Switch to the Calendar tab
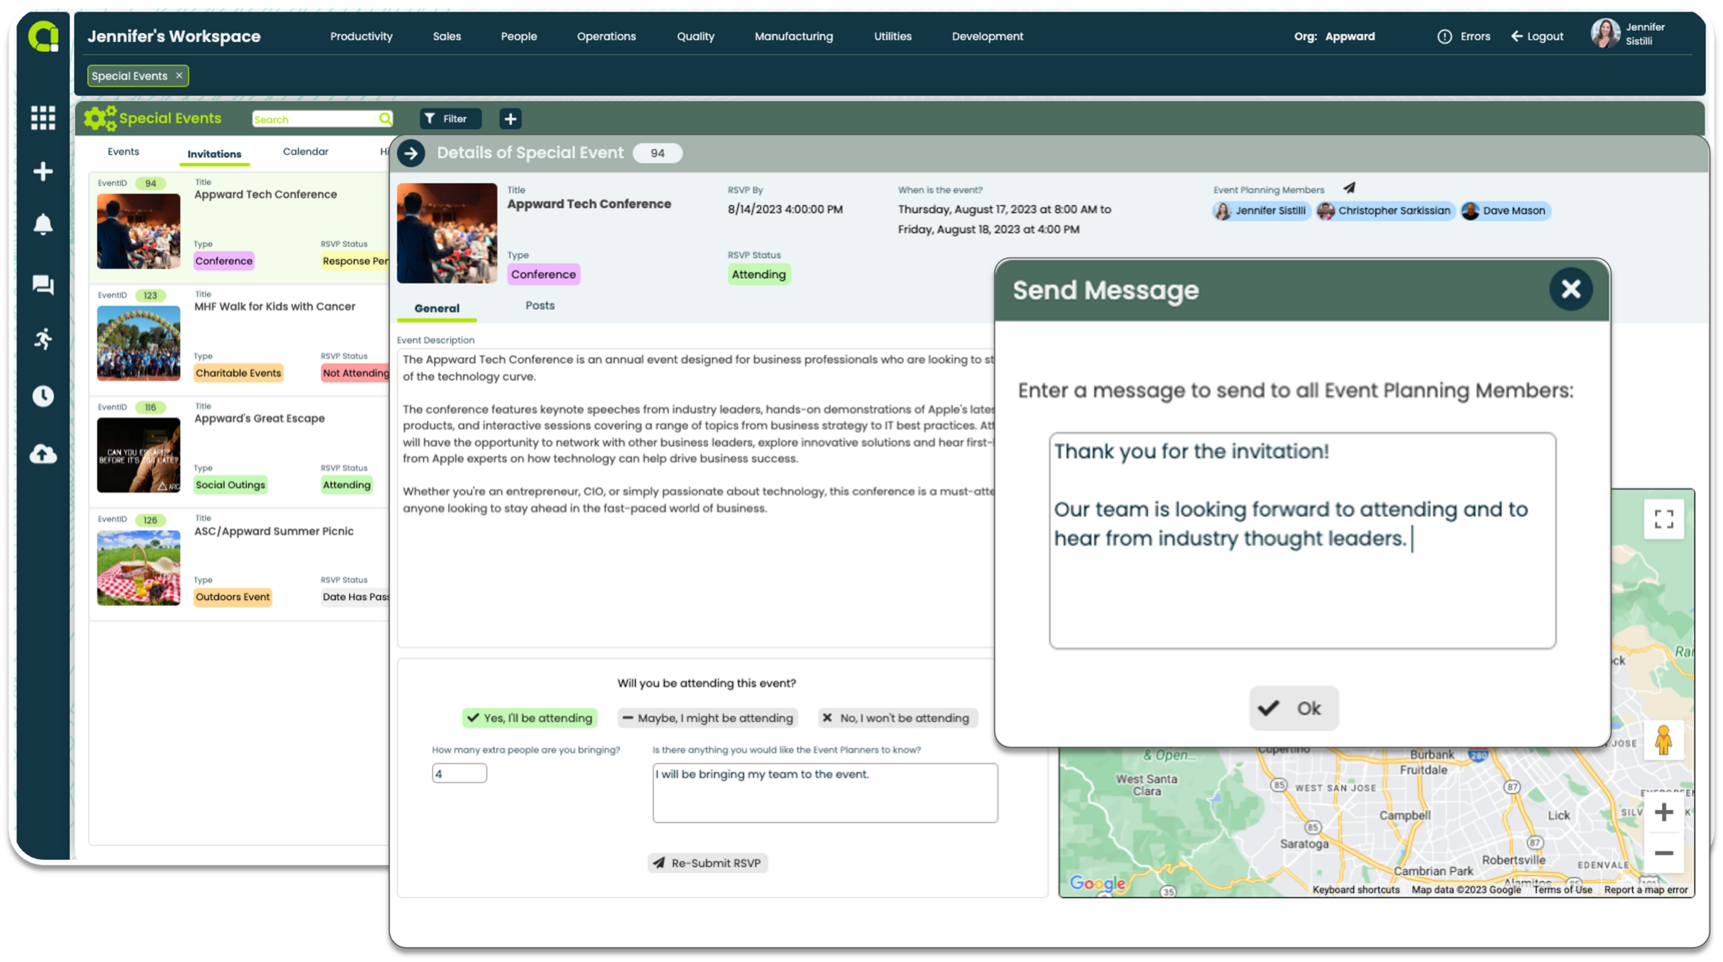 click(306, 152)
